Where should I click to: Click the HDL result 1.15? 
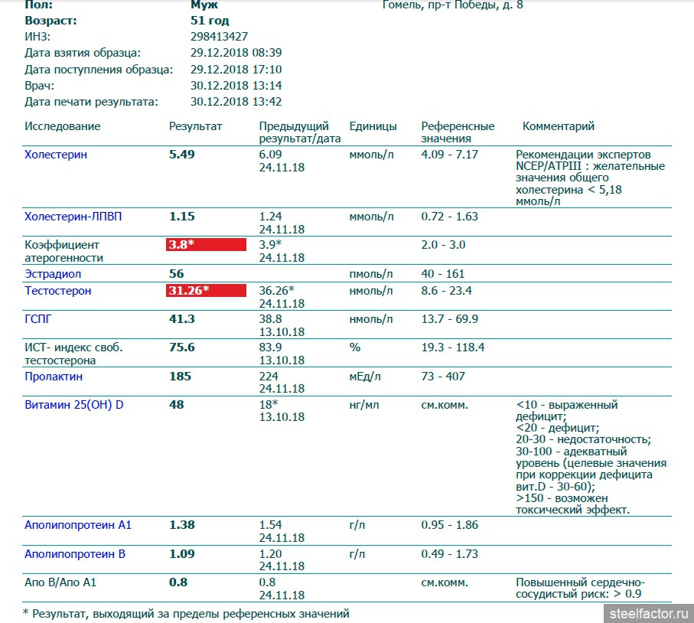[182, 217]
